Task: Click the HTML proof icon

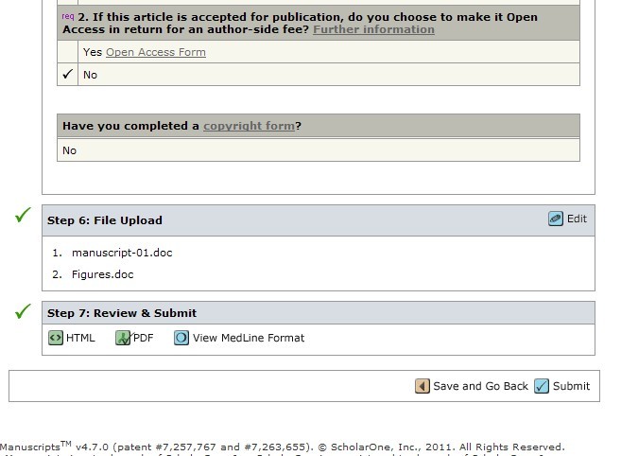Action: pos(56,338)
